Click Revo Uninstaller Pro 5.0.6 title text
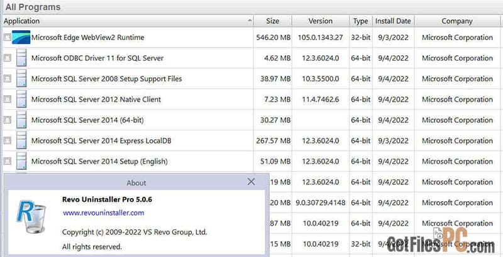Screen dimensions: 503x257 click(107, 199)
